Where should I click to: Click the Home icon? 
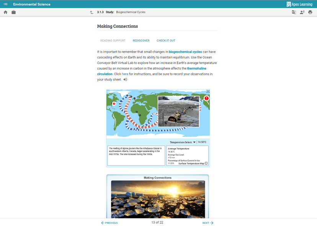coord(5,12)
